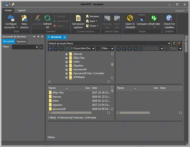Navigate back in local pane
The image size is (190, 147).
(56, 49)
